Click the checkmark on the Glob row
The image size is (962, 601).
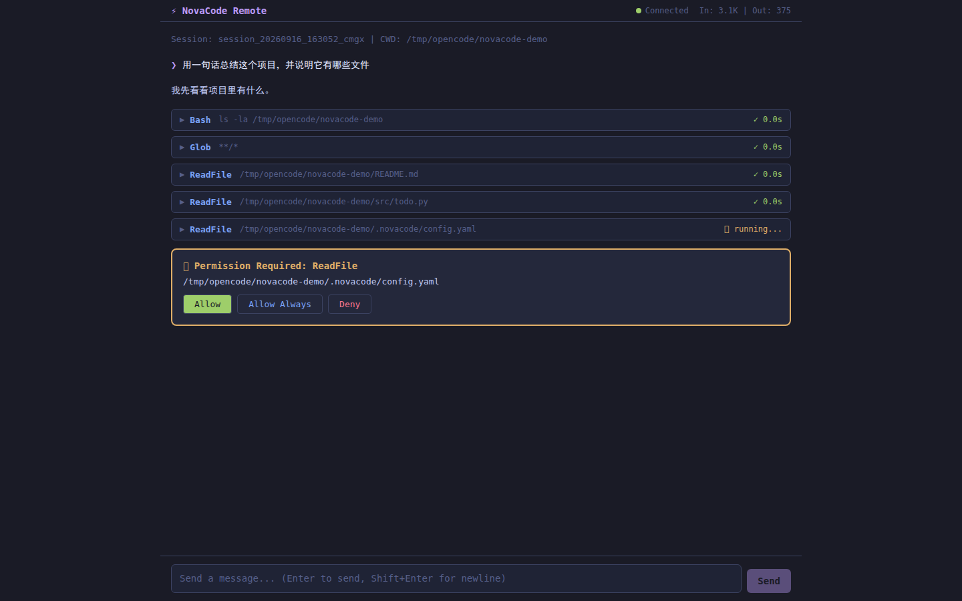[x=756, y=147]
